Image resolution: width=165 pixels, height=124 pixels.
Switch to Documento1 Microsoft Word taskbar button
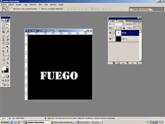click(90, 122)
